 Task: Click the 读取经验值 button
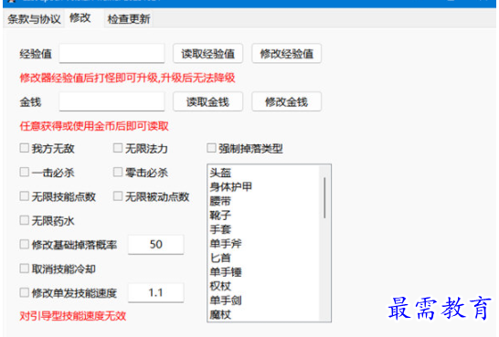pos(207,53)
